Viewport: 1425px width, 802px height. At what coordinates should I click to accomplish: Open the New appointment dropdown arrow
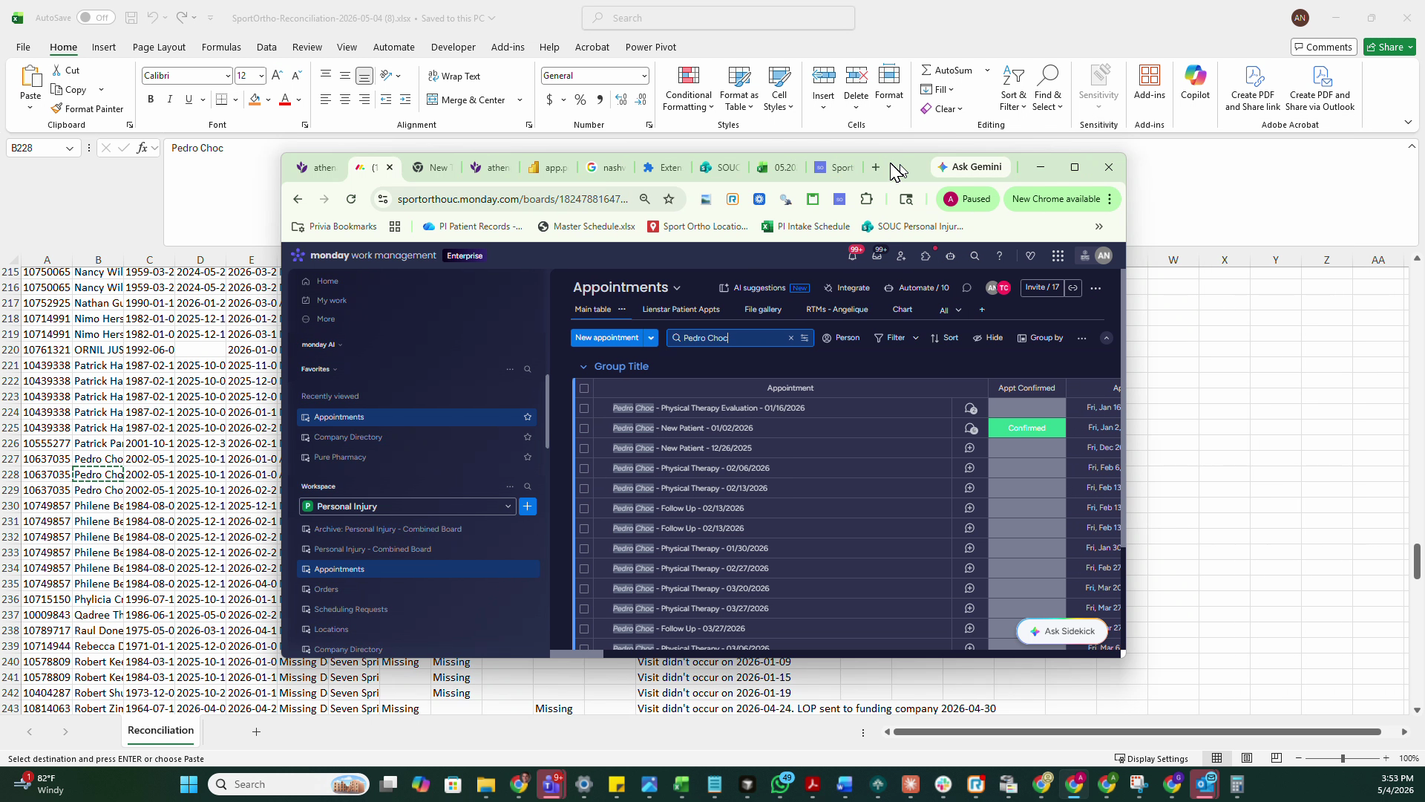click(651, 338)
